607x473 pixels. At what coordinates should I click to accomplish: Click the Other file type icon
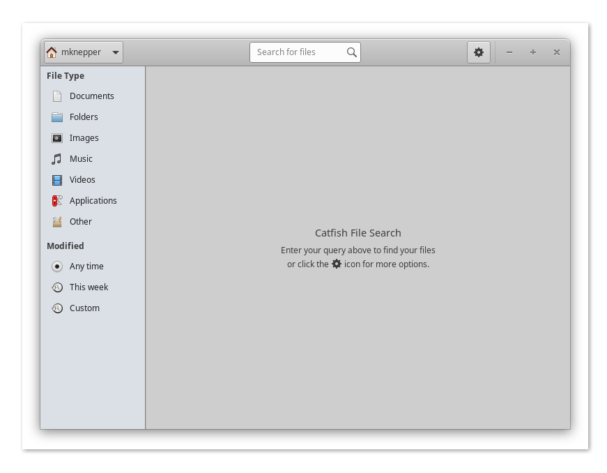click(x=57, y=222)
